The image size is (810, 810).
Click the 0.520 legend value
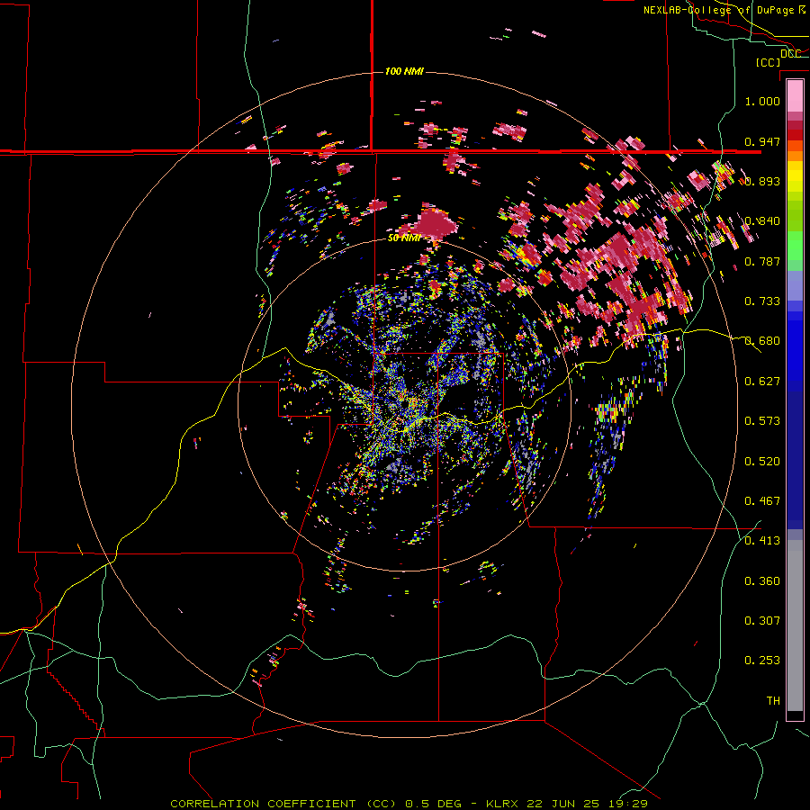(x=762, y=462)
